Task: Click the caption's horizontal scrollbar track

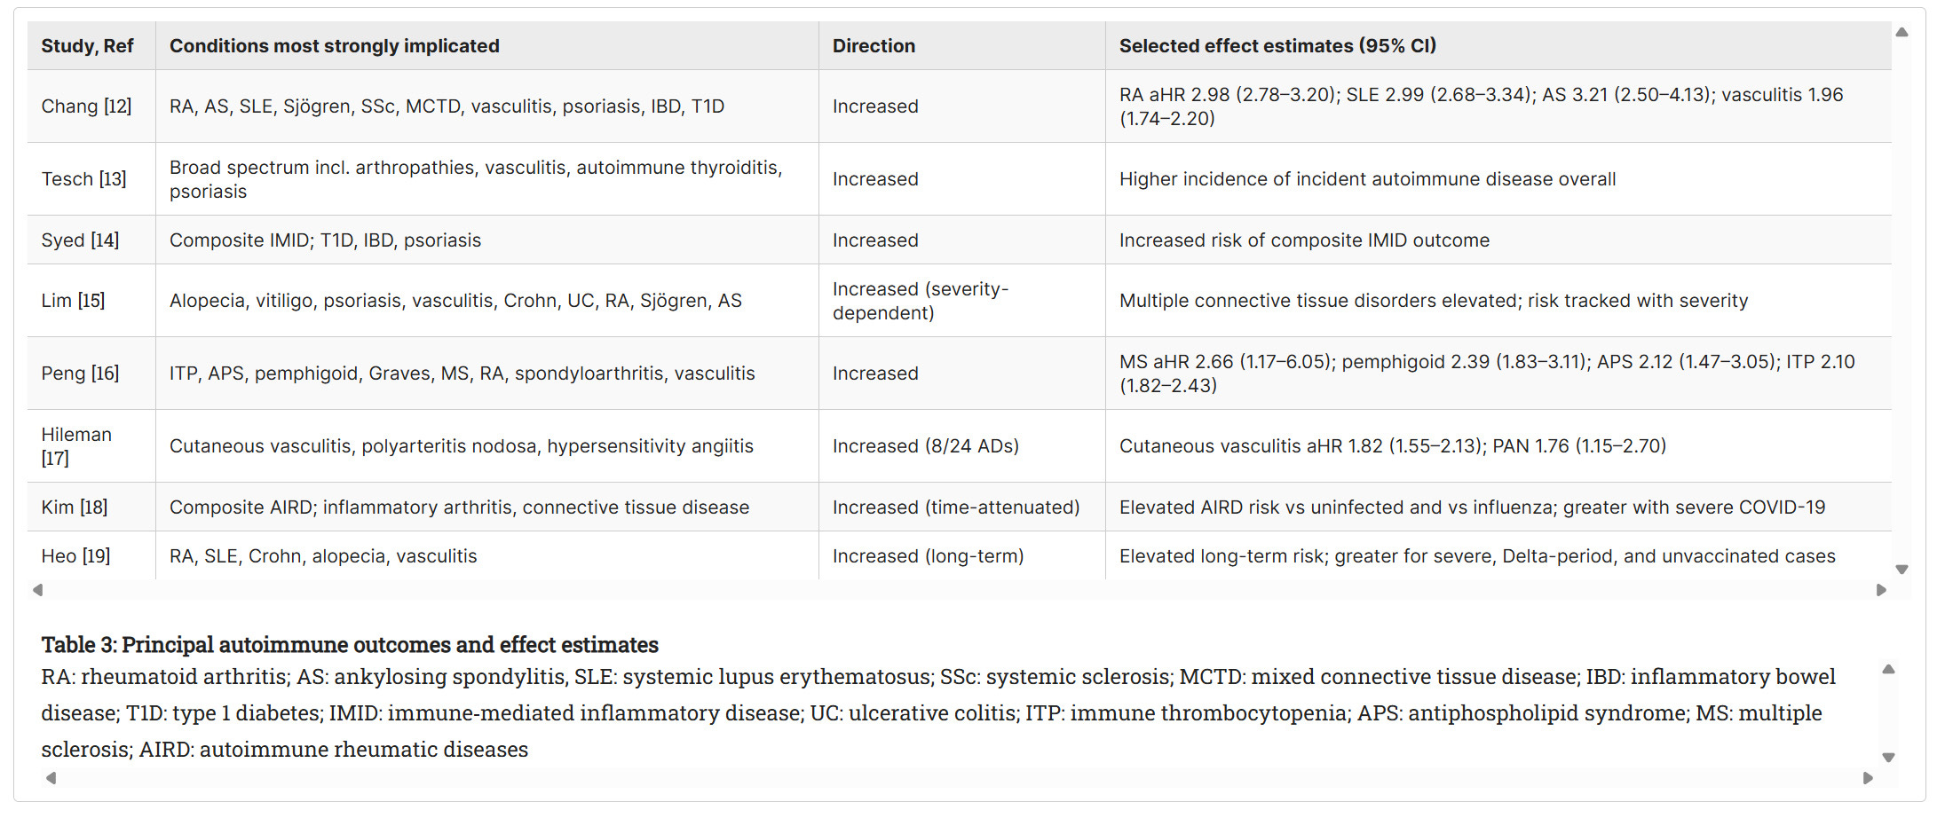Action: tap(959, 778)
